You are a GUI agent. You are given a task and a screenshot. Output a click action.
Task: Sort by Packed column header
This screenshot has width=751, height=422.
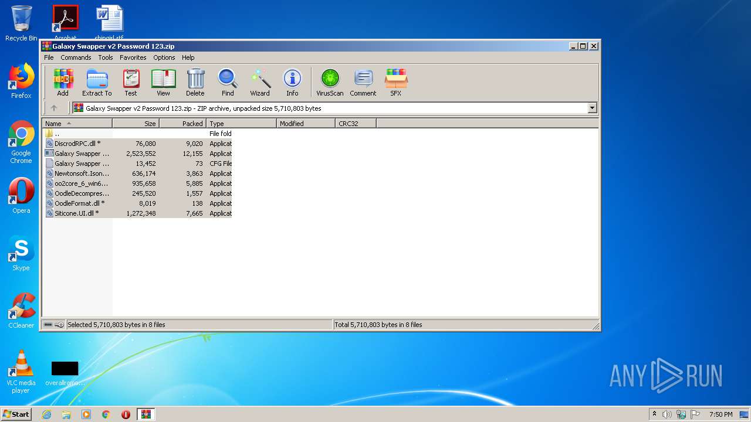(x=182, y=124)
